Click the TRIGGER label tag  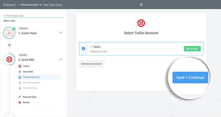(x=23, y=28)
